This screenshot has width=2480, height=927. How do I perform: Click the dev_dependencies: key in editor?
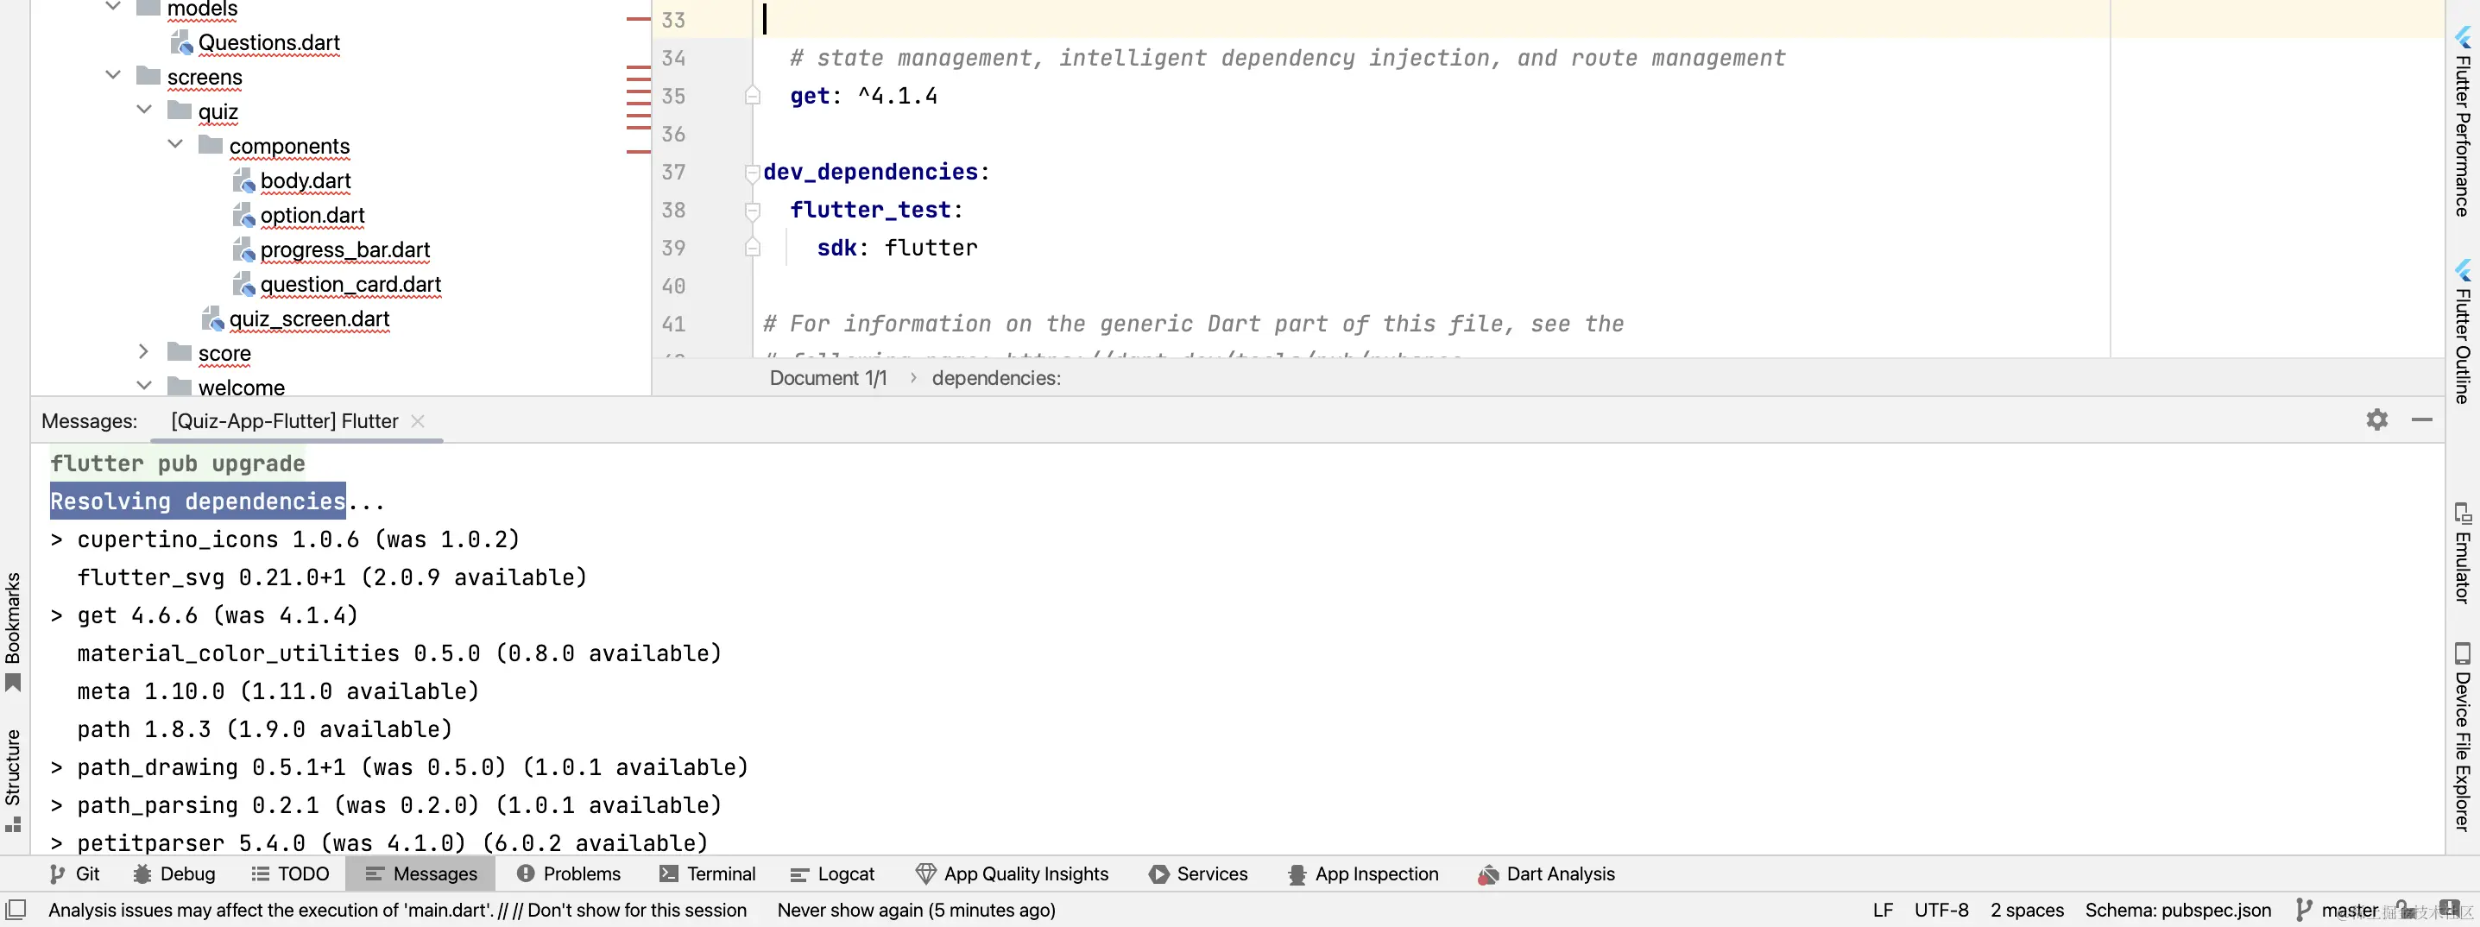876,173
